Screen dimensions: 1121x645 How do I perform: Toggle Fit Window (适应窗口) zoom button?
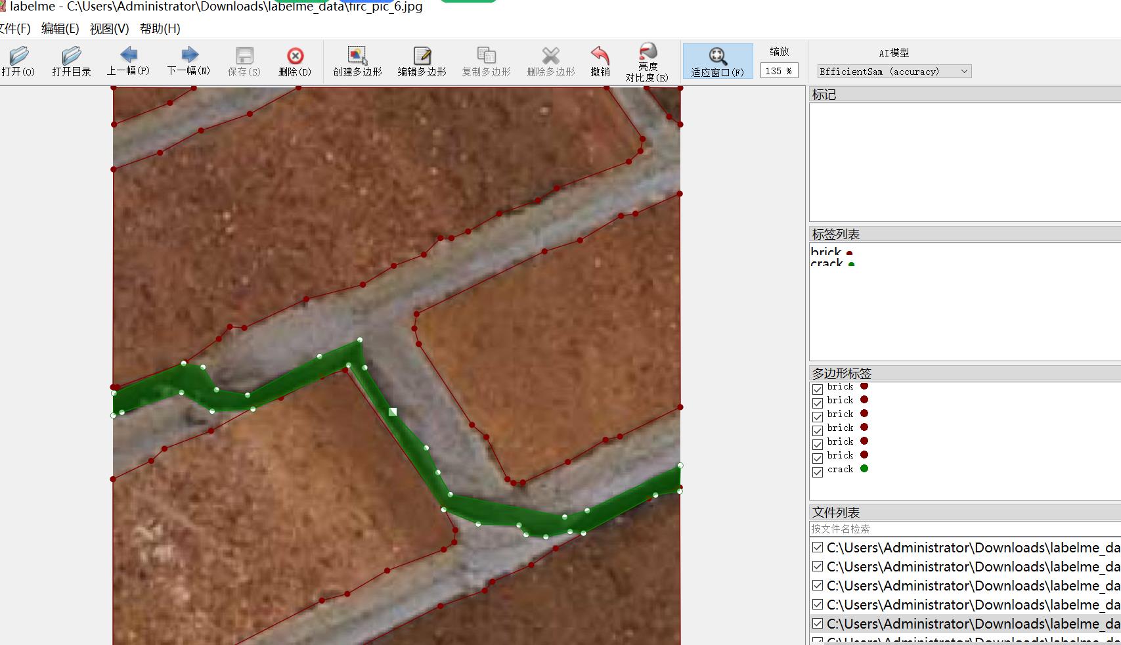(x=718, y=62)
